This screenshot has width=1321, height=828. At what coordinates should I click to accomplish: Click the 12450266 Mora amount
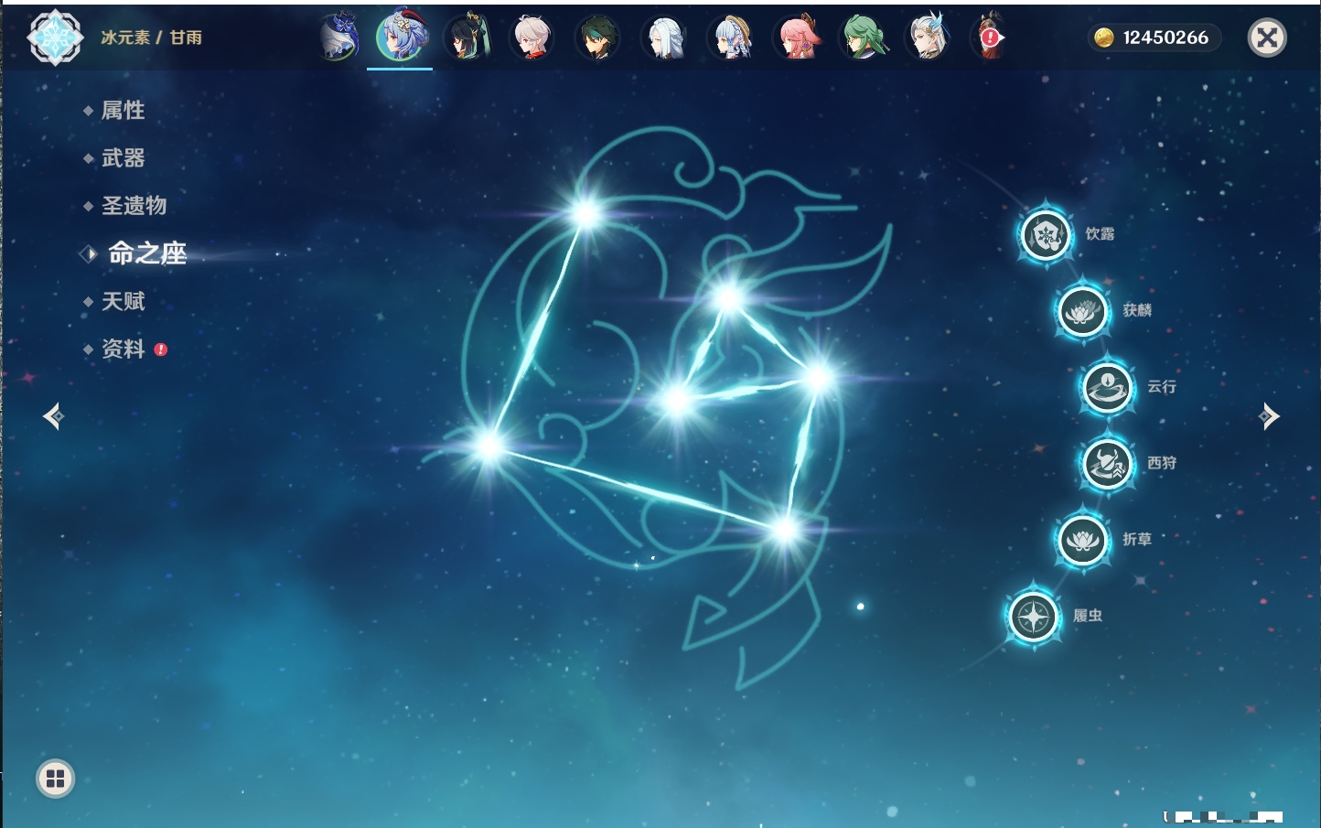1165,38
